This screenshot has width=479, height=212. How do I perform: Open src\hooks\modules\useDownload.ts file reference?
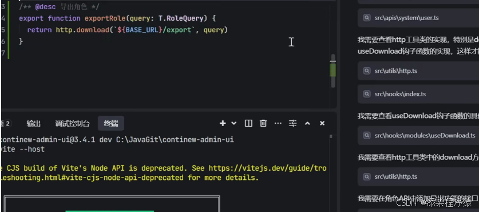pyautogui.click(x=418, y=135)
